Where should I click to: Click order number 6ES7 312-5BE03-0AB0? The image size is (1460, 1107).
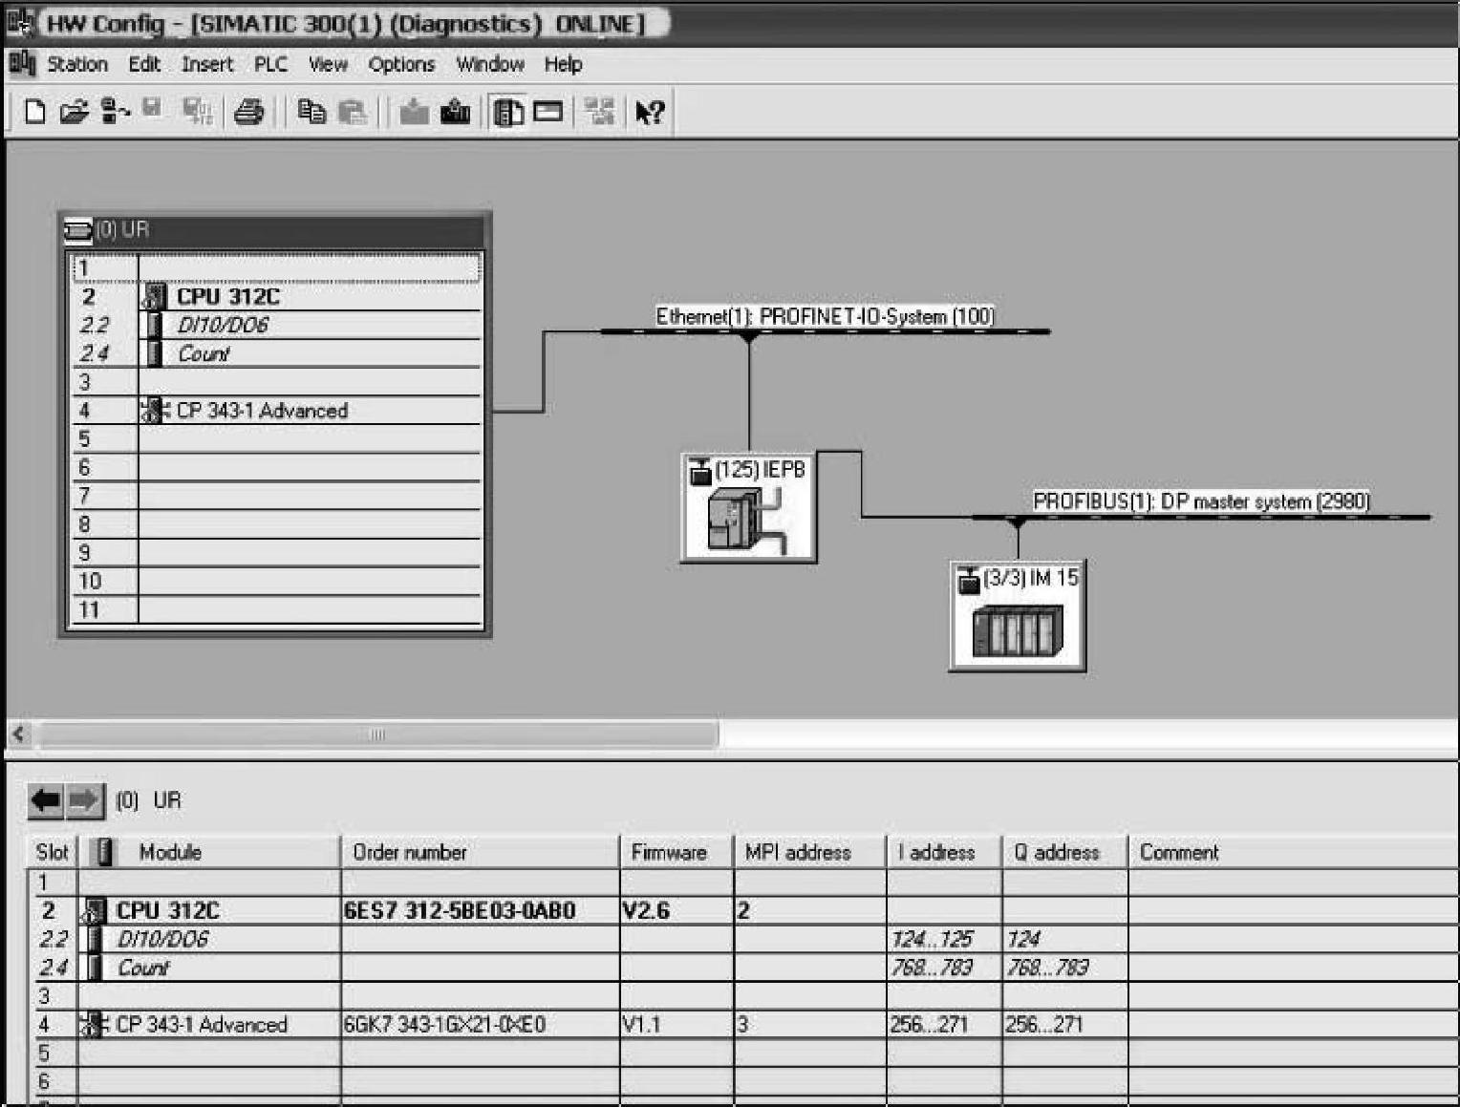point(460,911)
